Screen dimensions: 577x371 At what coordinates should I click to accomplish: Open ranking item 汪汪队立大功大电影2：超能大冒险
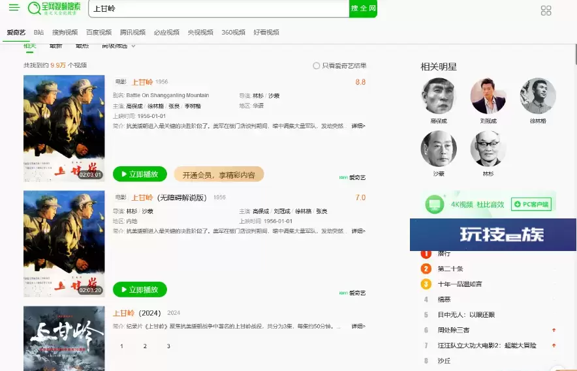tap(487, 346)
